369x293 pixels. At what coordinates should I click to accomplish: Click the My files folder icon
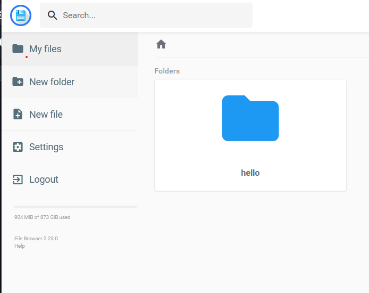18,48
